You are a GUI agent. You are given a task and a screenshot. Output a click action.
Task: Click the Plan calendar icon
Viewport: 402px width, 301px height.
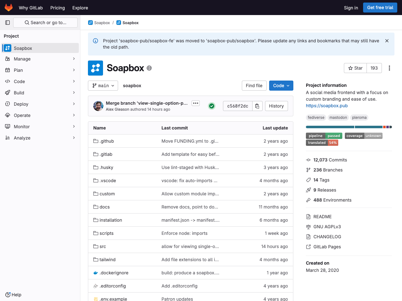click(8, 70)
